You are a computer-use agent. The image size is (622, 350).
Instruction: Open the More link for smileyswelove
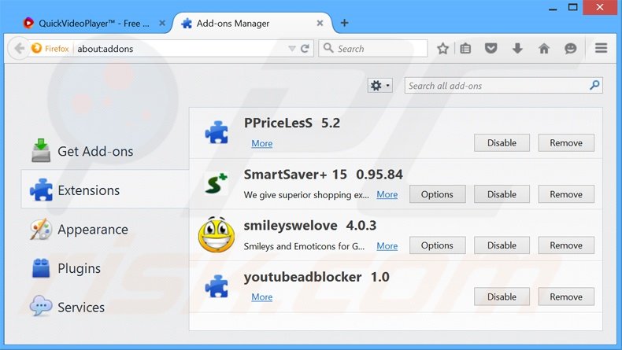(x=387, y=245)
